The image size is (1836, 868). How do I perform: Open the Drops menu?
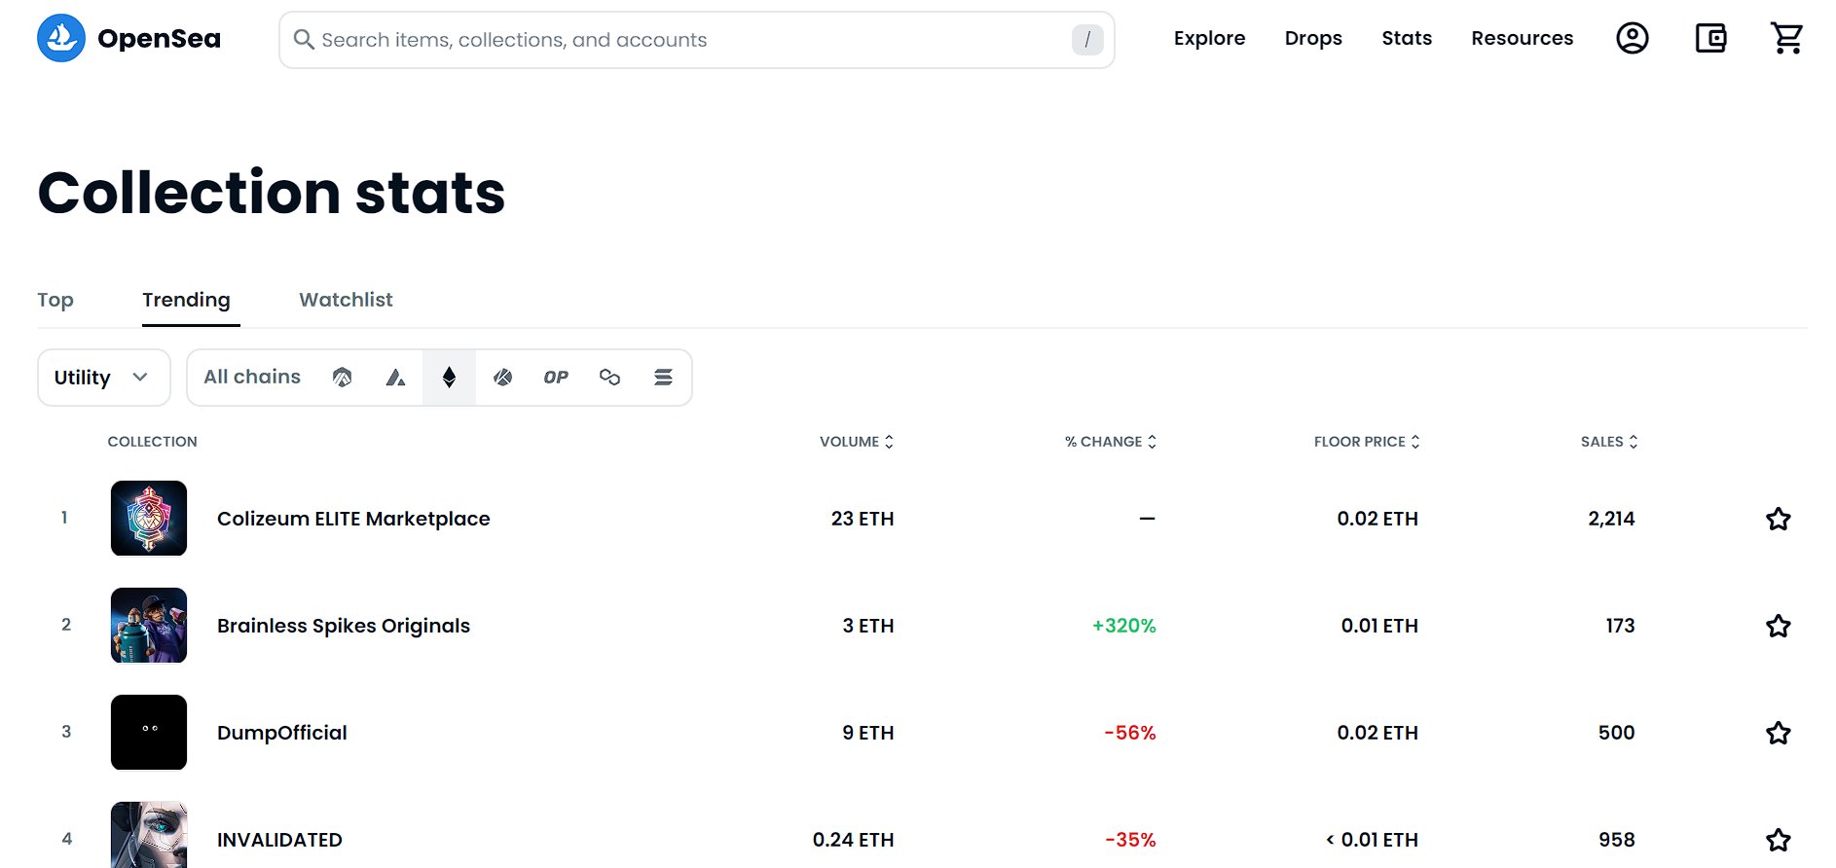(x=1313, y=38)
